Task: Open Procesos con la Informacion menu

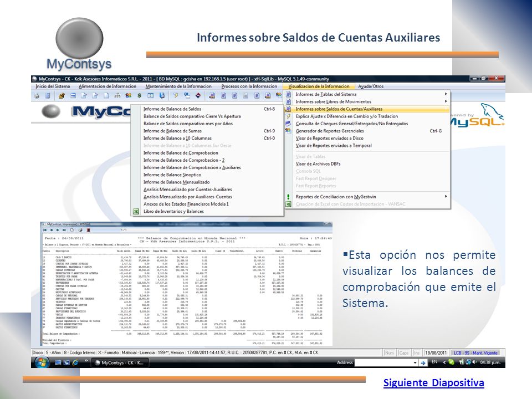Action: [249, 86]
